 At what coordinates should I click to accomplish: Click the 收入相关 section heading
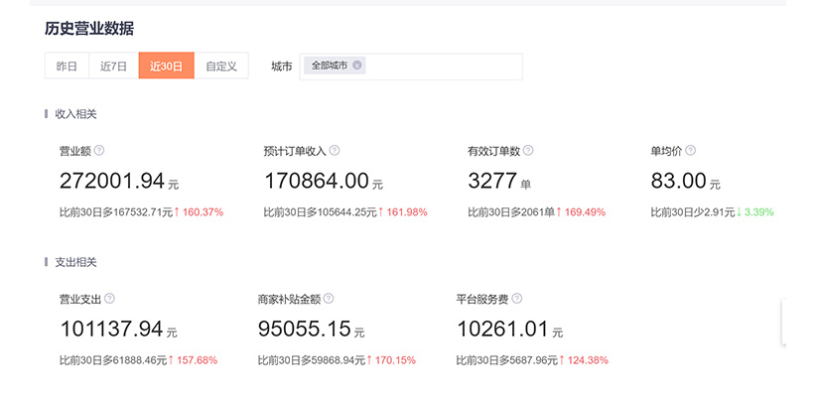click(75, 114)
